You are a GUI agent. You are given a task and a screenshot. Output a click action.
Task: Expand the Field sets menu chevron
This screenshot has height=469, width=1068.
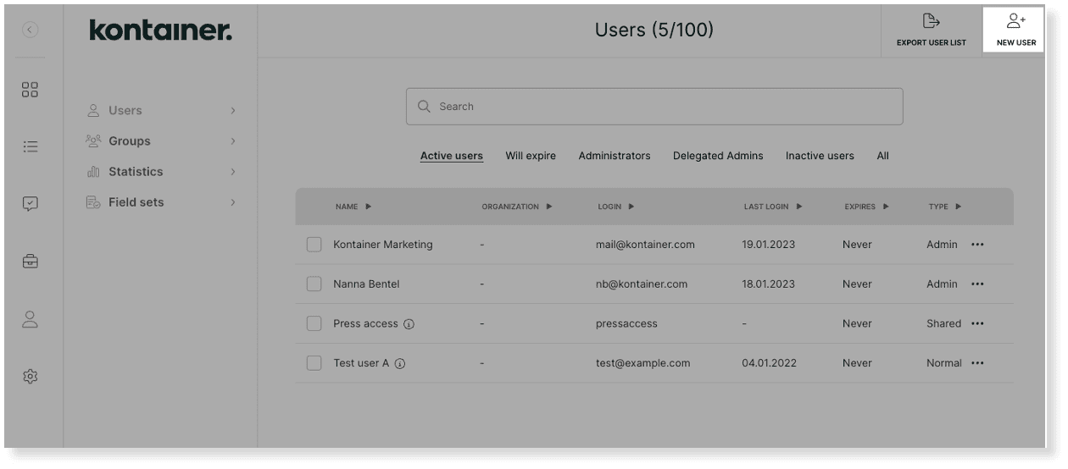click(233, 202)
